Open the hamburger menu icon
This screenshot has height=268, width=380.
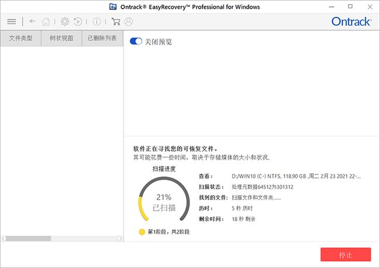click(12, 22)
